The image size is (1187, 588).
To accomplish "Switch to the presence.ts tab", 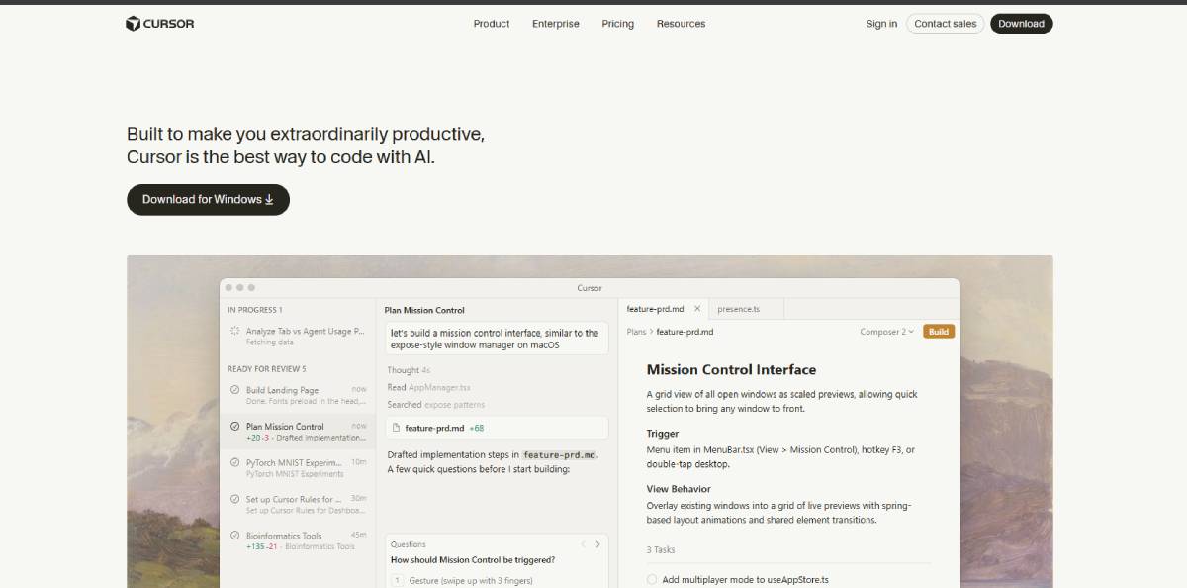I will tap(739, 309).
